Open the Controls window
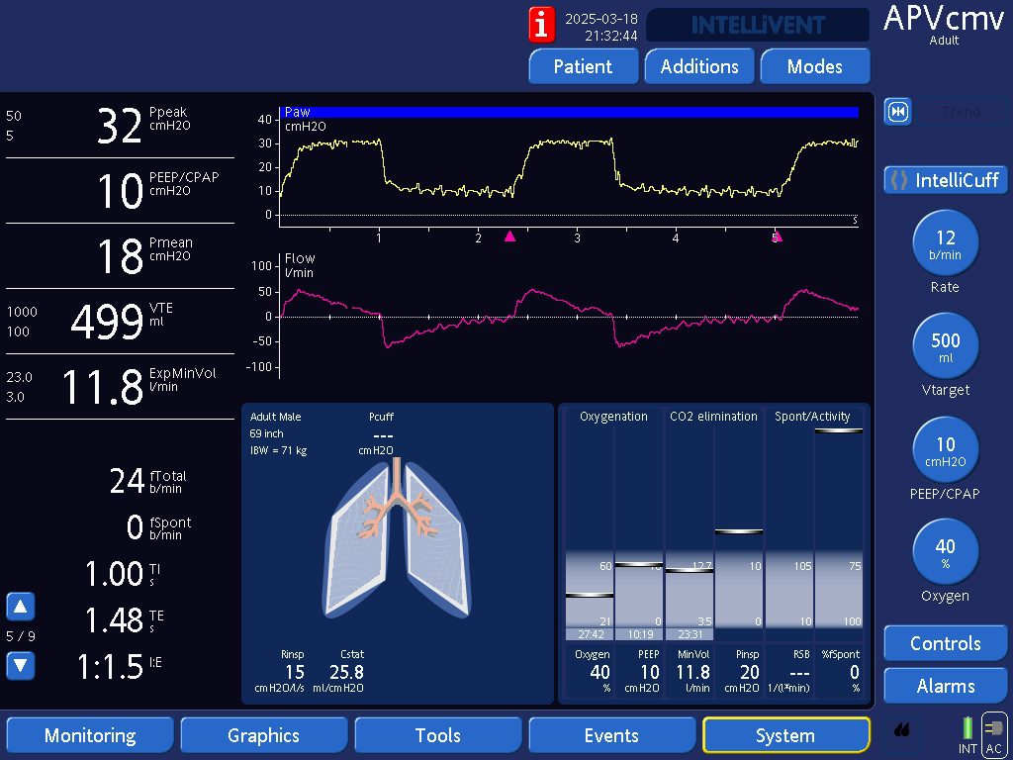Viewport: 1013px width, 760px height. 945,643
